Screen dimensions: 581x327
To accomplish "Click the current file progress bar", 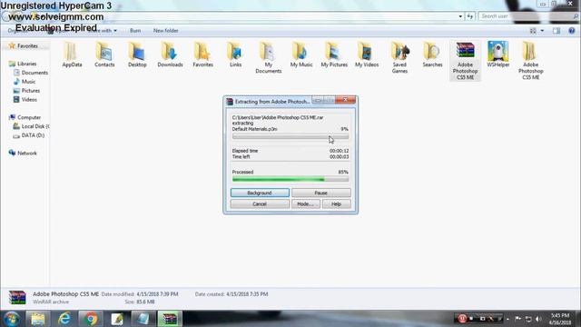I will tap(290, 137).
